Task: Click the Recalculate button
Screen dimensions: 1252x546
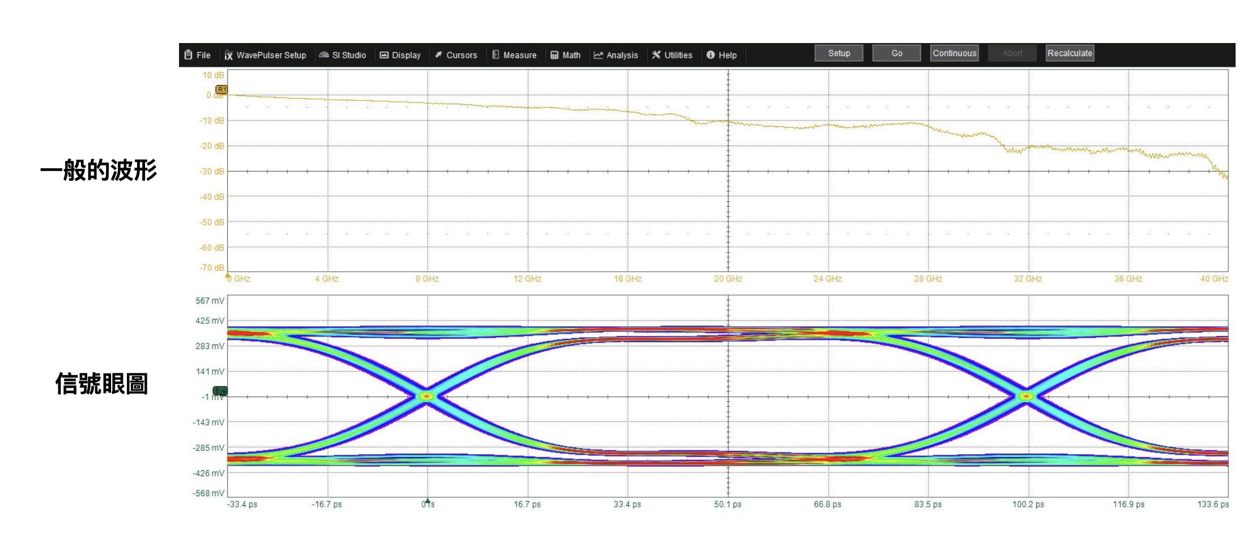Action: coord(1070,53)
